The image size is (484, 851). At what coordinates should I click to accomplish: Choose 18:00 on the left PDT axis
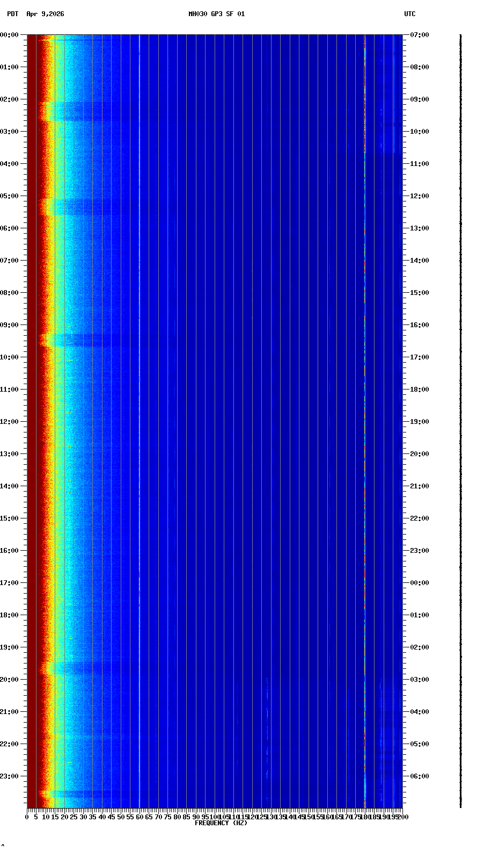(x=10, y=615)
